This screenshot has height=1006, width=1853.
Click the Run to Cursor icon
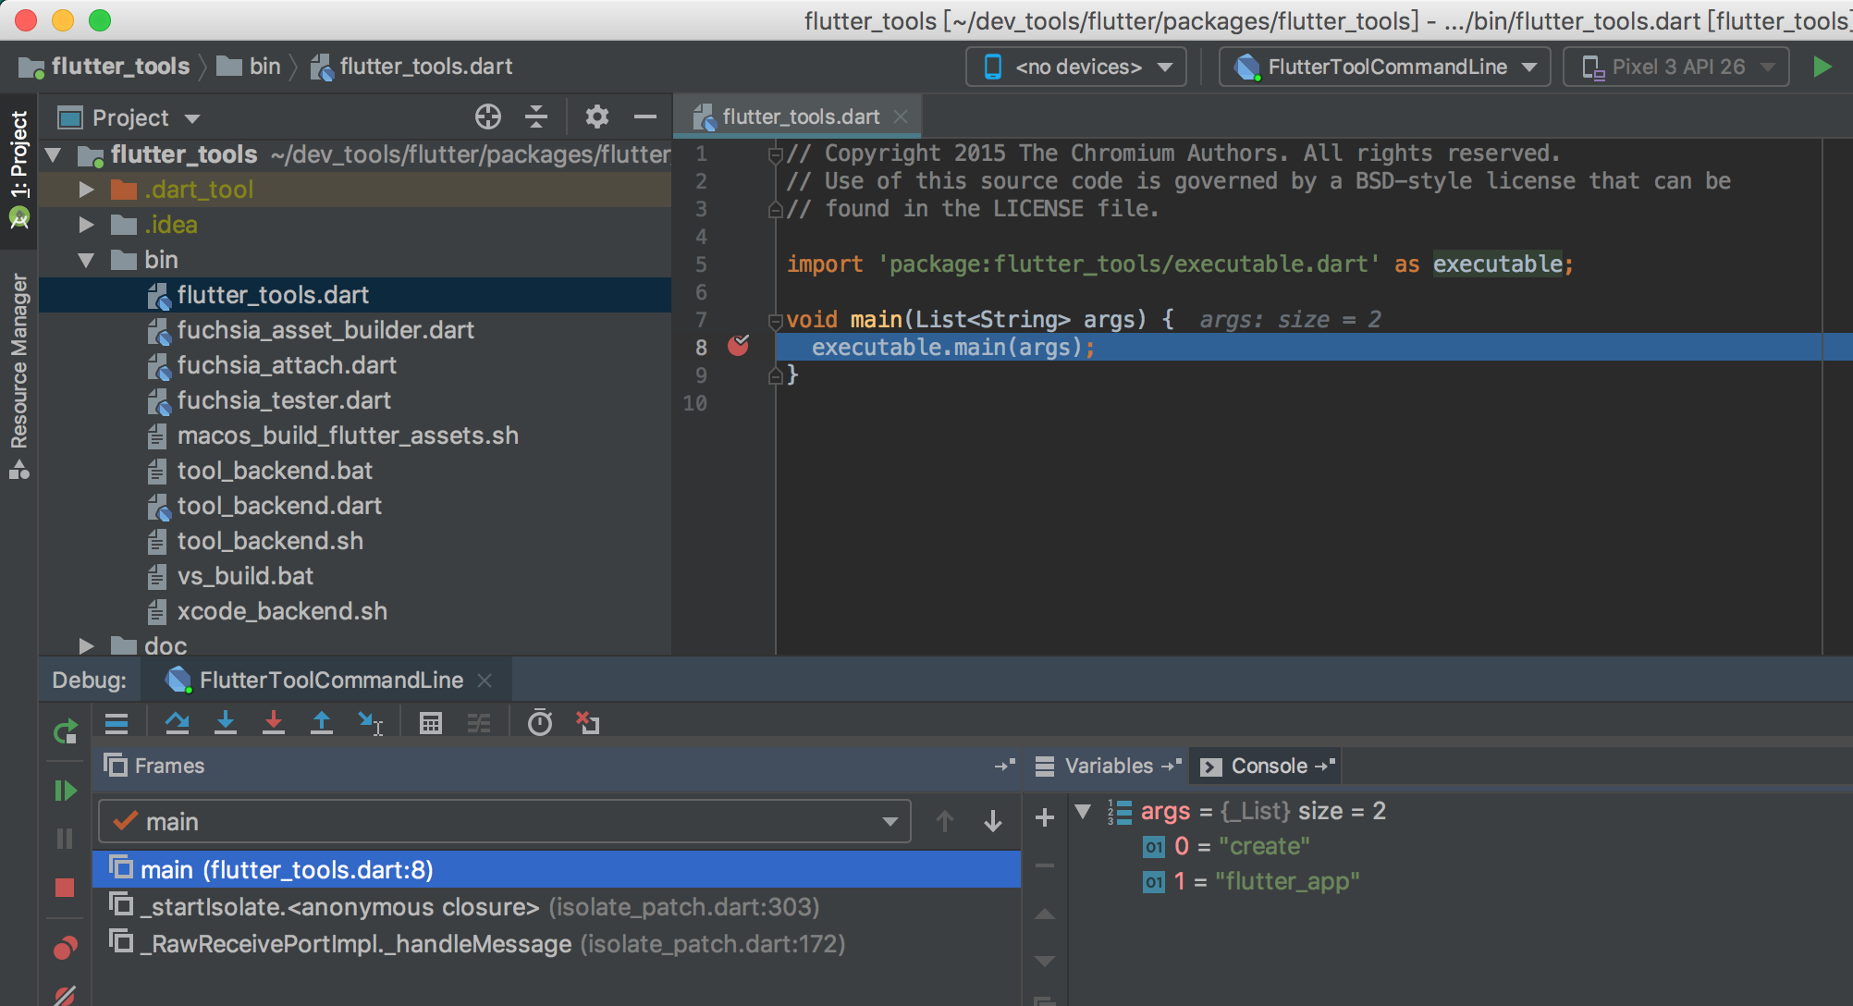coord(370,722)
